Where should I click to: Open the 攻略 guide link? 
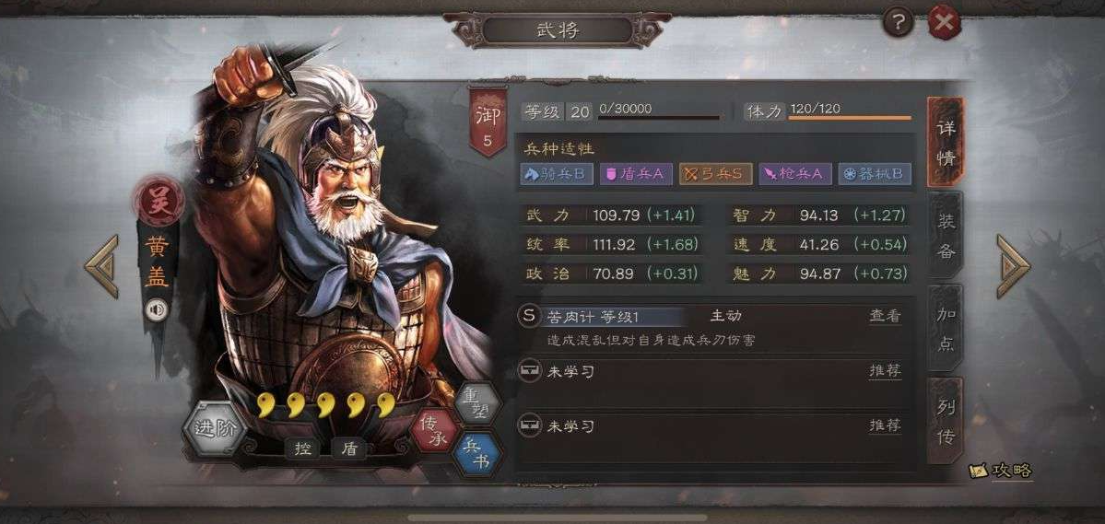[1002, 471]
